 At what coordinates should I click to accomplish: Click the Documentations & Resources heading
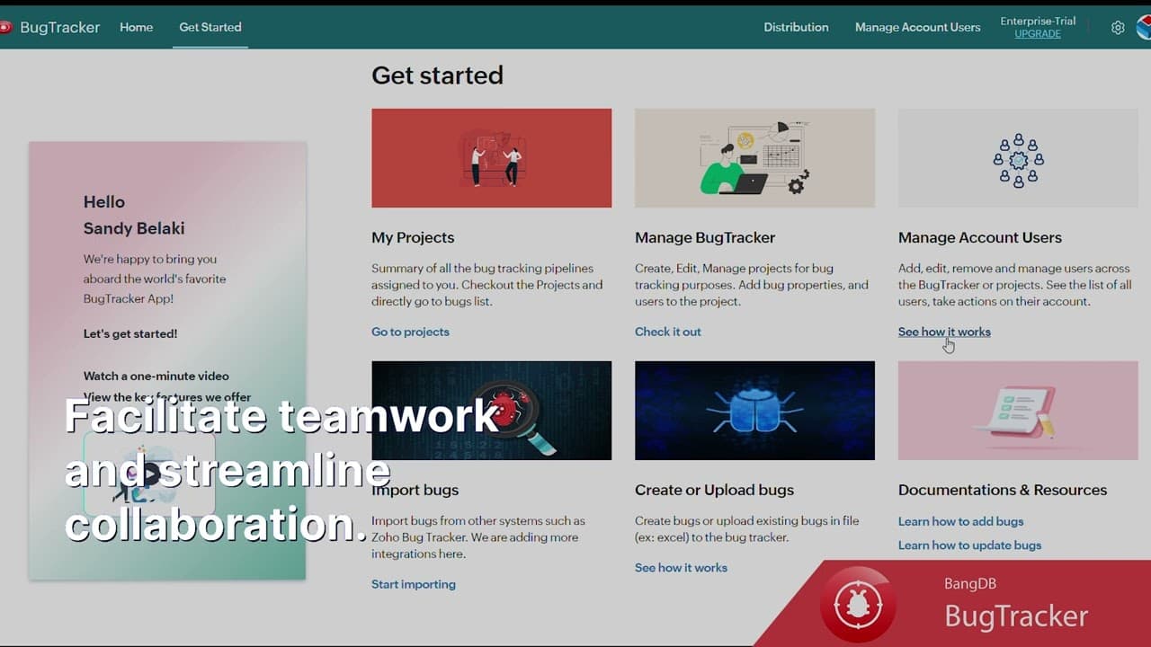pyautogui.click(x=1003, y=490)
